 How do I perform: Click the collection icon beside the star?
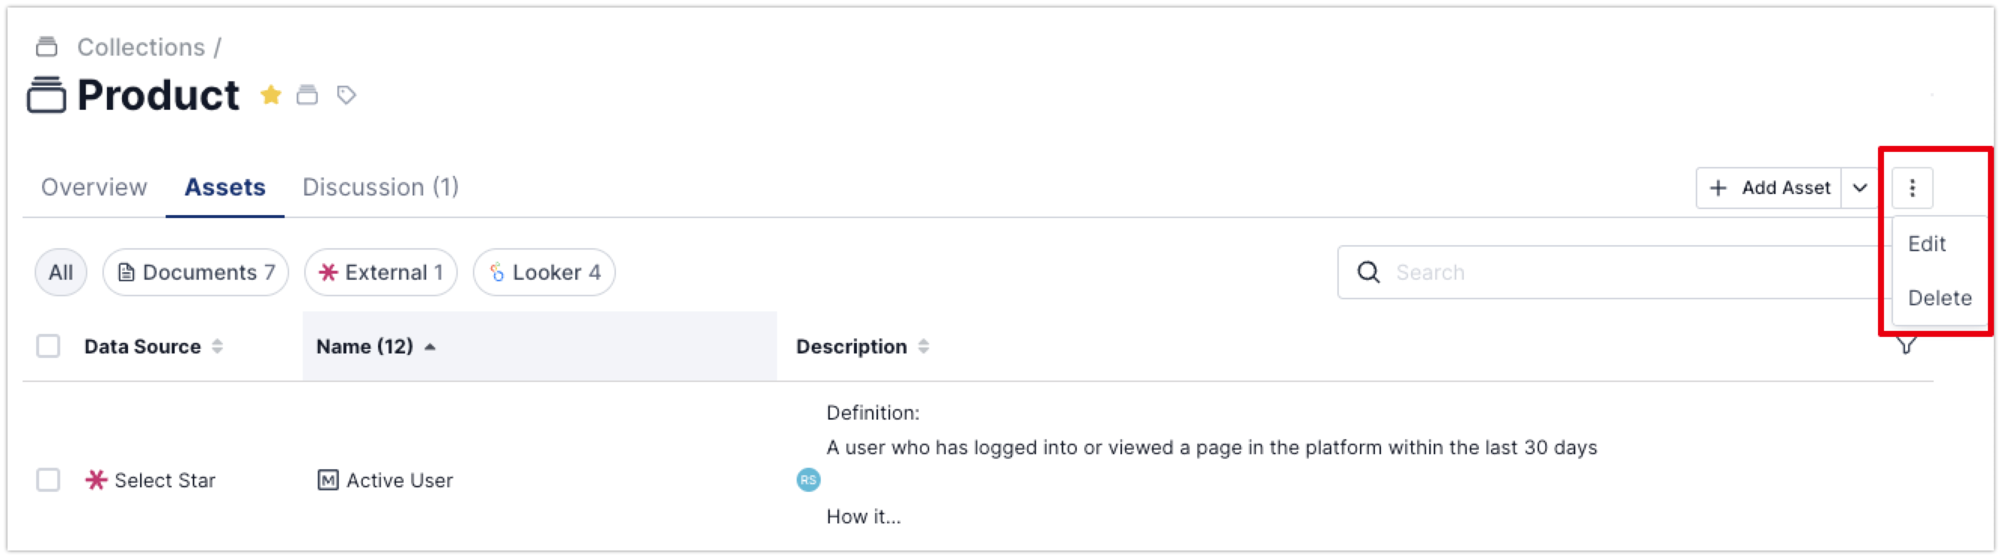click(x=307, y=95)
